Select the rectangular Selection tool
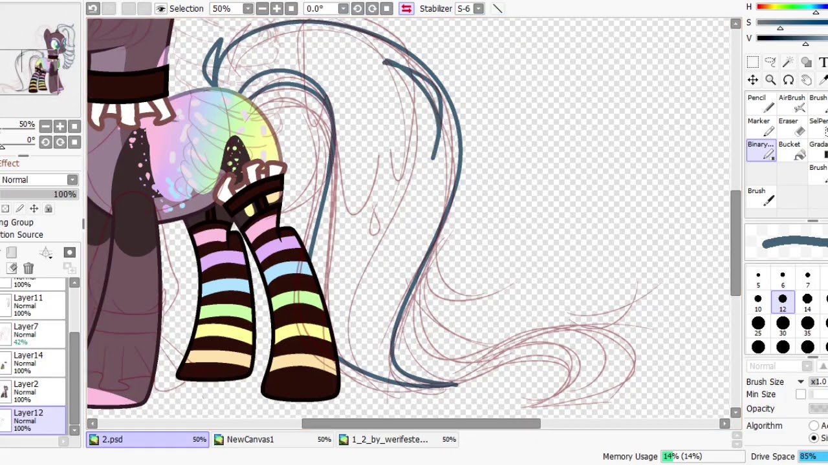 [752, 62]
